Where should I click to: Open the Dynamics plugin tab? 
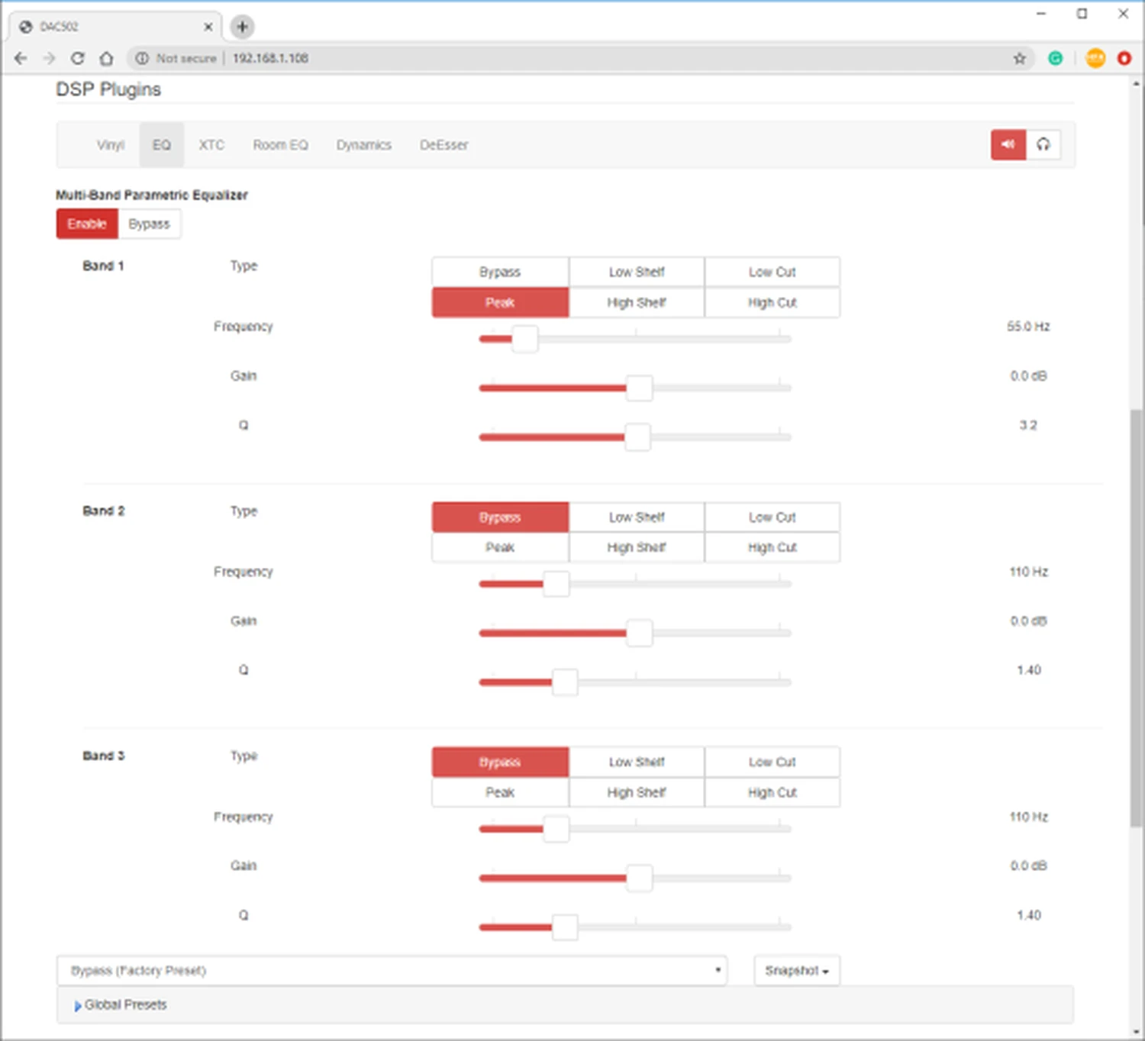coord(363,145)
